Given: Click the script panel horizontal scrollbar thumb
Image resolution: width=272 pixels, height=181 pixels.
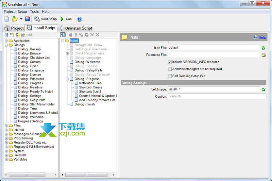Looking at the screenshot, I should pyautogui.click(x=86, y=175).
